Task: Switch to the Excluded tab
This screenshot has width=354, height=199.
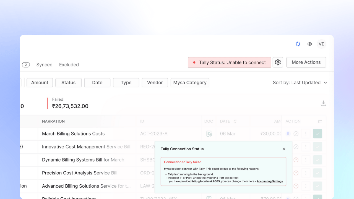Action: [69, 65]
